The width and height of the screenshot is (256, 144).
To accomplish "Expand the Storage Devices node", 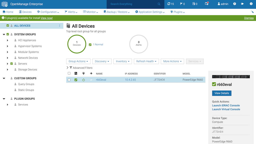I will [x=7, y=70].
